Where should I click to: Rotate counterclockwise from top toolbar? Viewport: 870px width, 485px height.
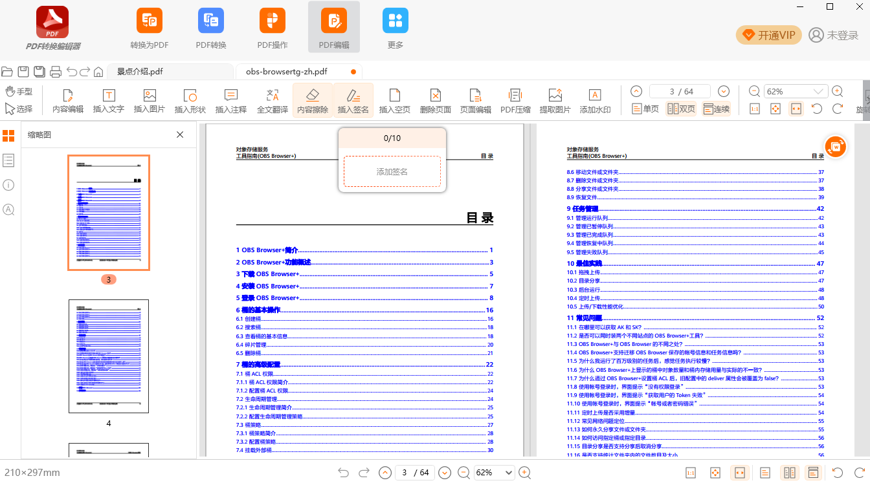[817, 109]
